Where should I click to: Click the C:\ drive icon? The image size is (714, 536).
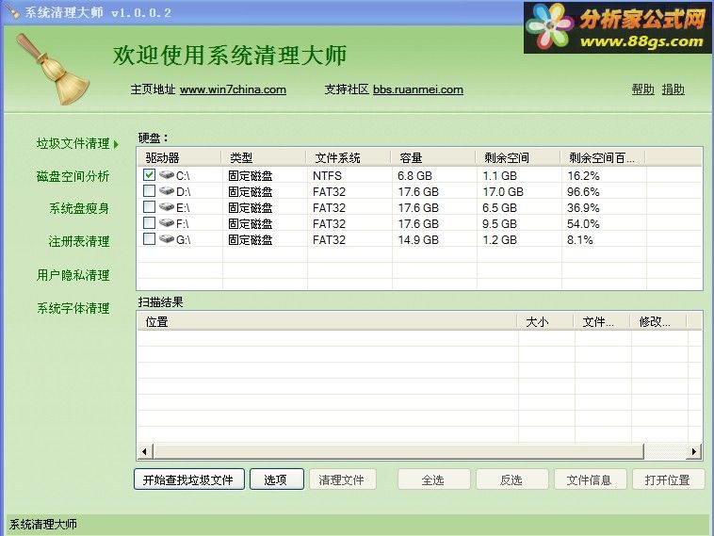[167, 175]
